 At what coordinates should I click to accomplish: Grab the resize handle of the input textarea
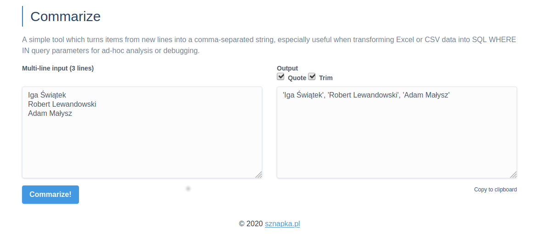[258, 174]
